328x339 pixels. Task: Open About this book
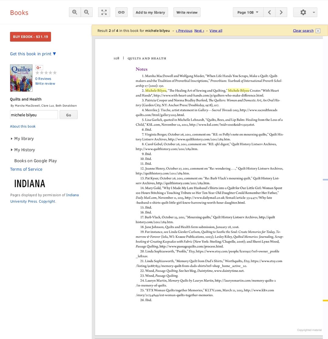(23, 126)
